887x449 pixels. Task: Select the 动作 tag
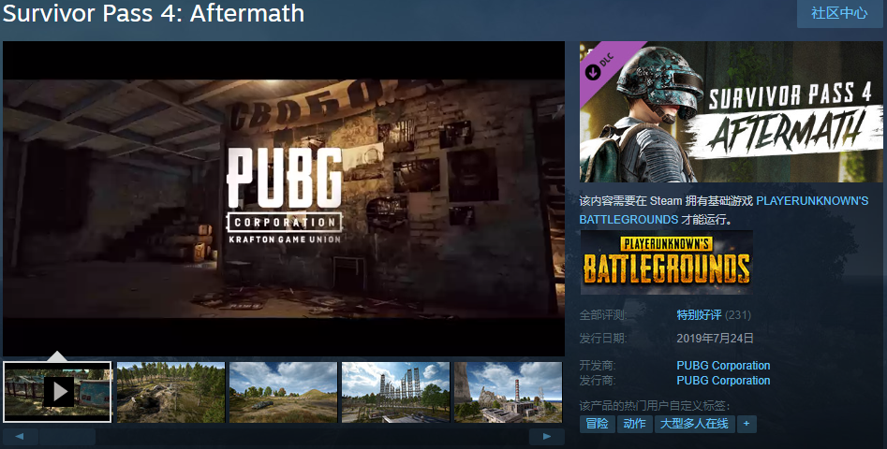(634, 424)
